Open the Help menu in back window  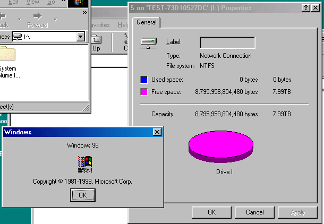[123, 25]
